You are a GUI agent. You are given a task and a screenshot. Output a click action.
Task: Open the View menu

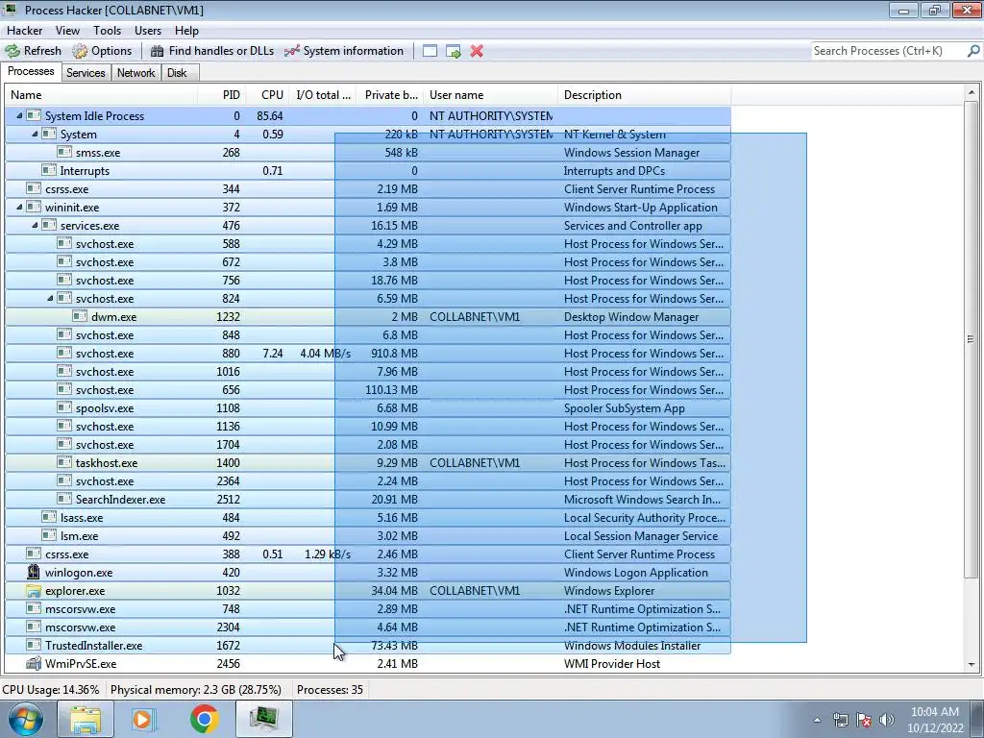pyautogui.click(x=67, y=30)
